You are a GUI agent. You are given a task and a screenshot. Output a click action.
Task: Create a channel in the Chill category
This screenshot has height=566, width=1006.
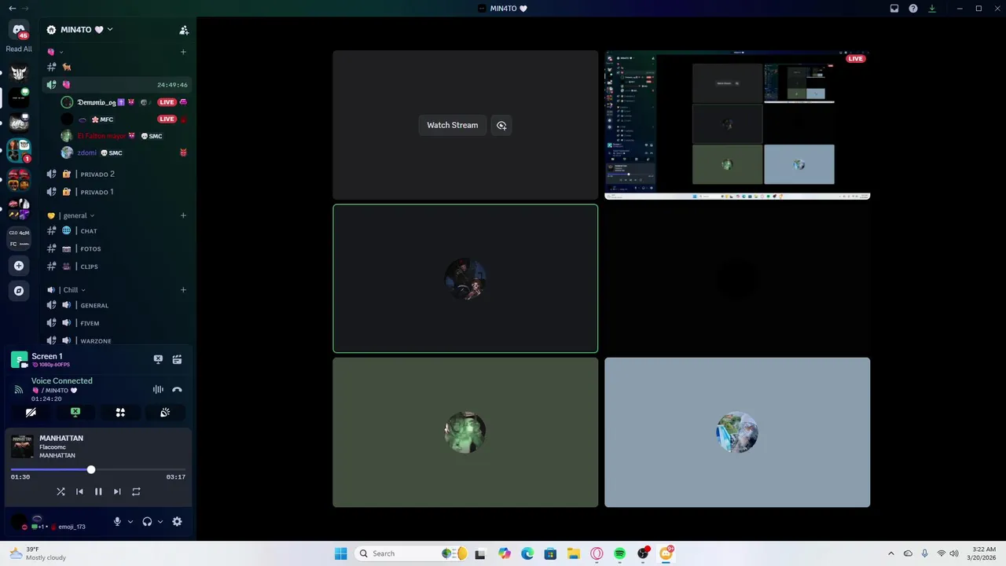coord(183,290)
